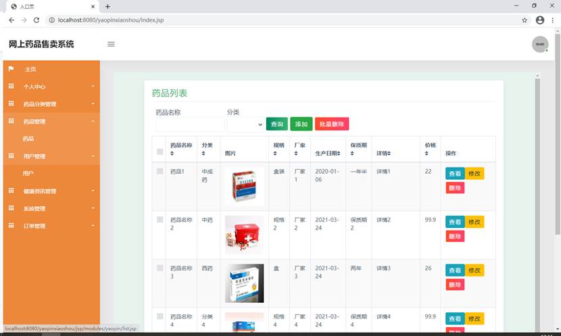The width and height of the screenshot is (561, 336).
Task: Select the 入口页 browser tab
Action: [52, 7]
